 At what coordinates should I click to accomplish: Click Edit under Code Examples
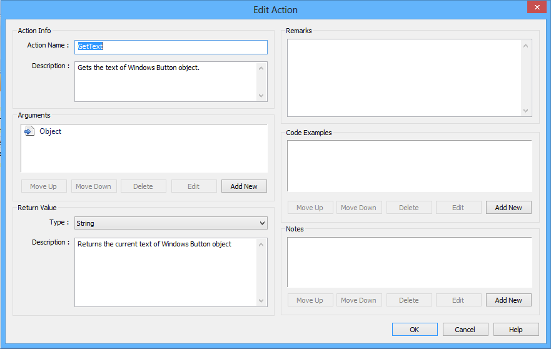coord(458,208)
